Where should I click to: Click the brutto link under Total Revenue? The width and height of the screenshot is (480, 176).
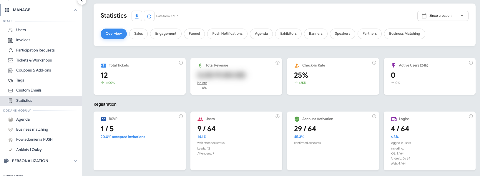tap(202, 83)
